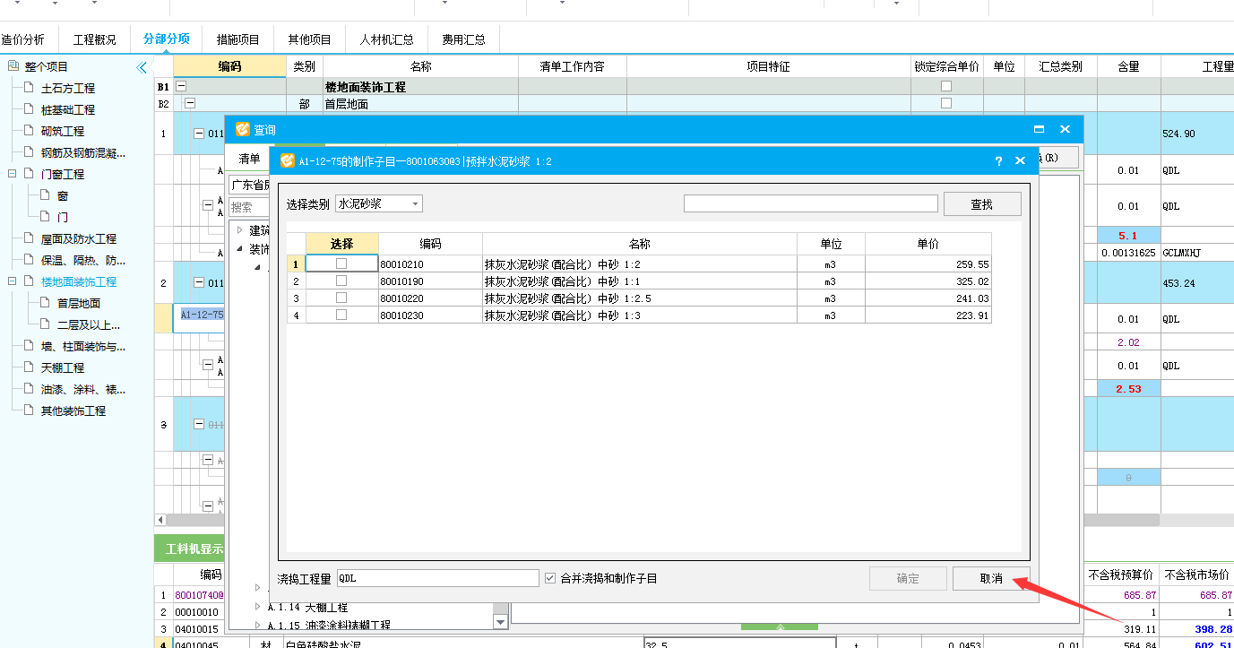Viewport: 1234px width, 648px height.
Task: Click the file icon beside 天棚工程 in left tree
Action: [29, 367]
